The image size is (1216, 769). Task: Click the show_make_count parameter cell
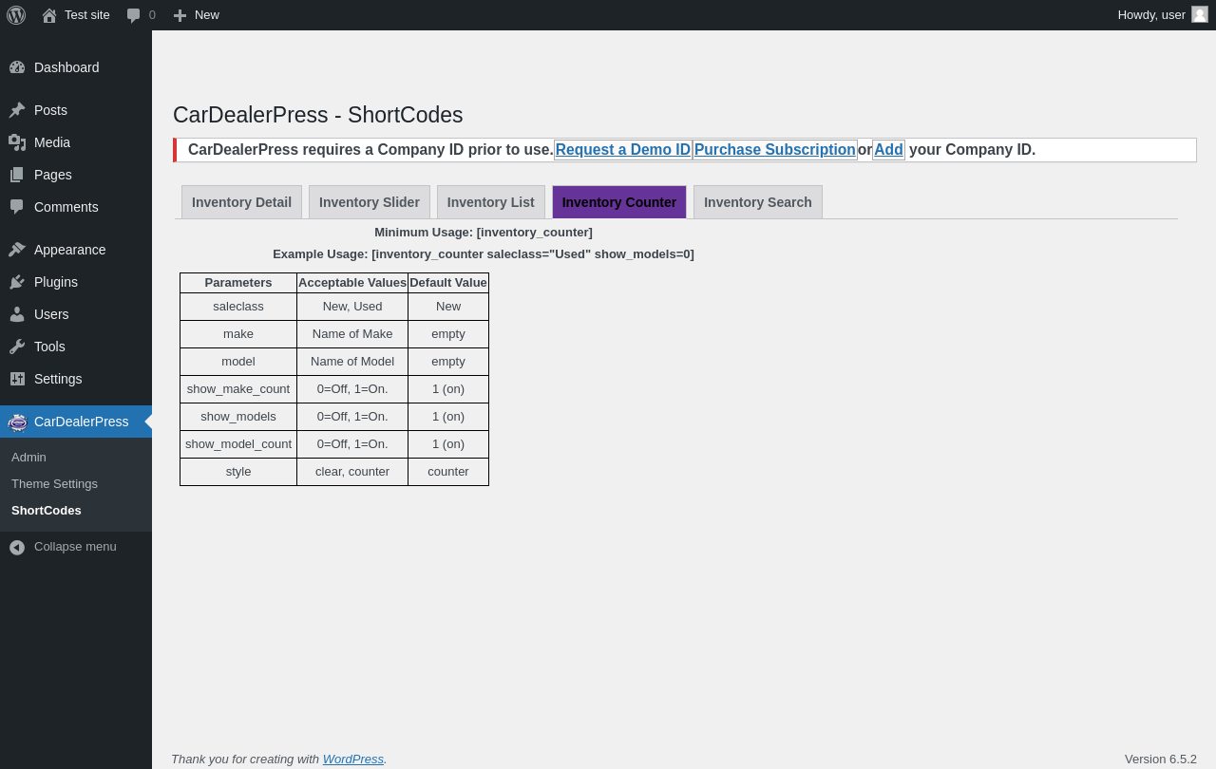point(238,389)
